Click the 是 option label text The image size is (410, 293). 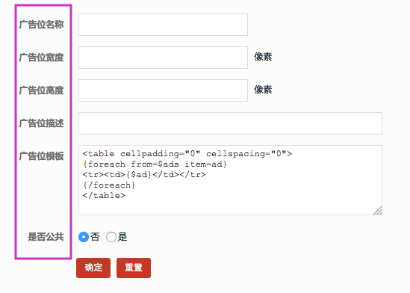pos(122,237)
